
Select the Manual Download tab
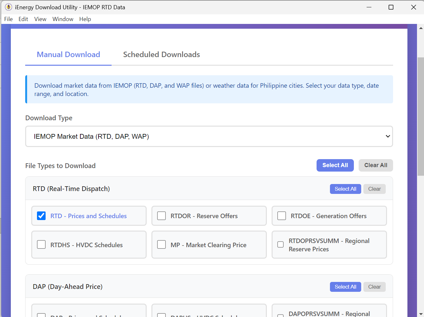68,55
